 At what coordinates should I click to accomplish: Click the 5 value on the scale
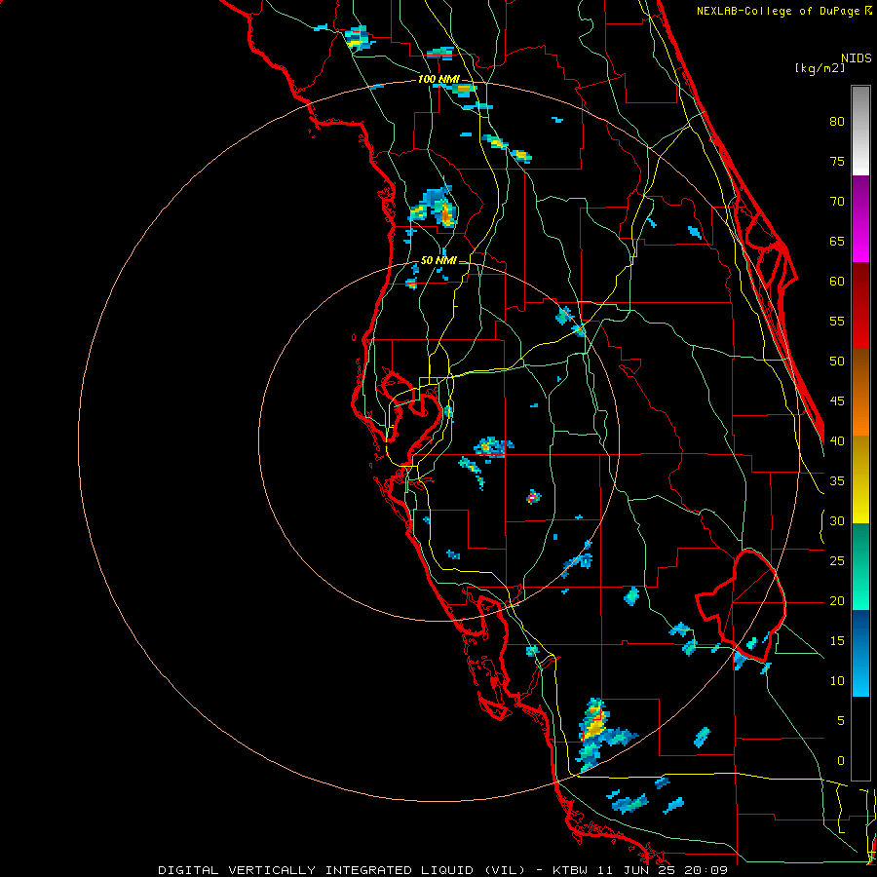pos(841,721)
